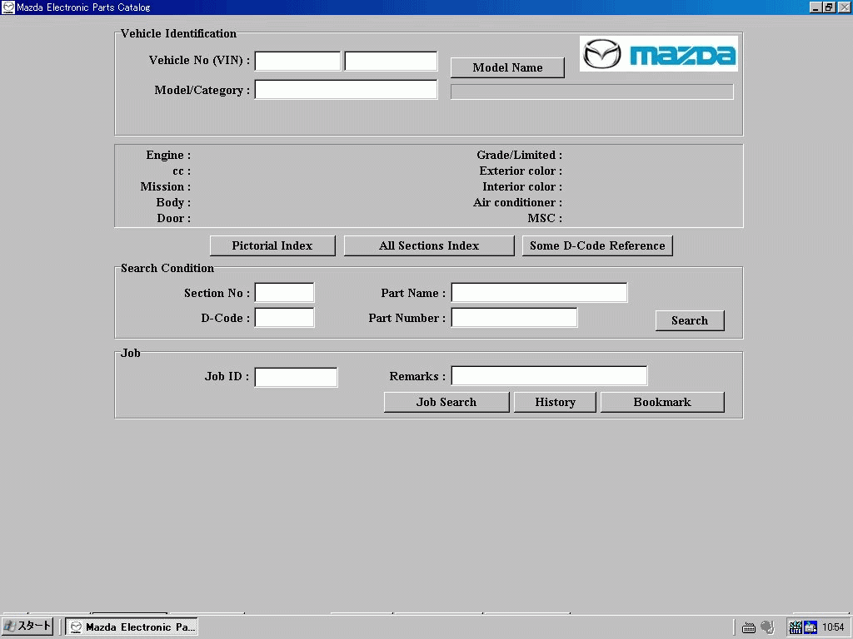Image resolution: width=853 pixels, height=639 pixels.
Task: Click the Grade/Limited : label
Action: click(x=520, y=155)
